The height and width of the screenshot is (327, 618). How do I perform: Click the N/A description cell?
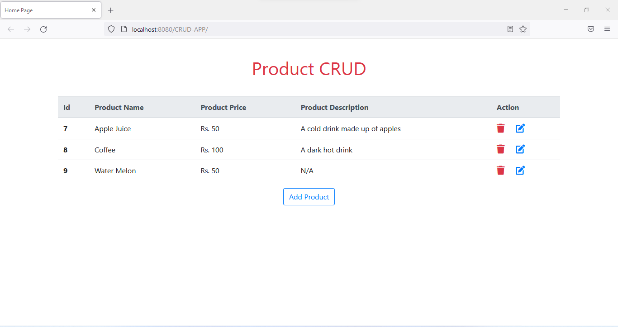[307, 171]
